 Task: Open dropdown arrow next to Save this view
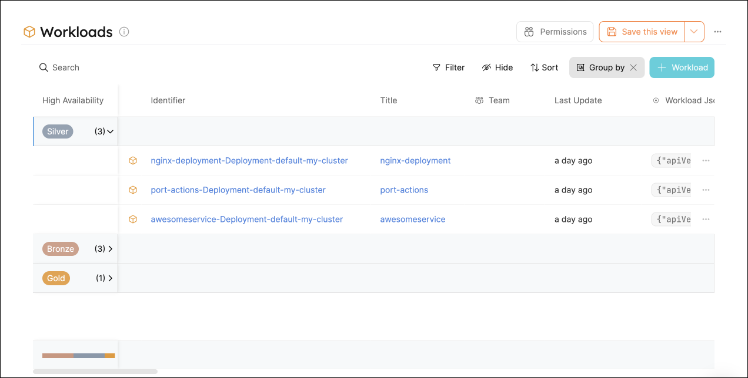tap(694, 32)
